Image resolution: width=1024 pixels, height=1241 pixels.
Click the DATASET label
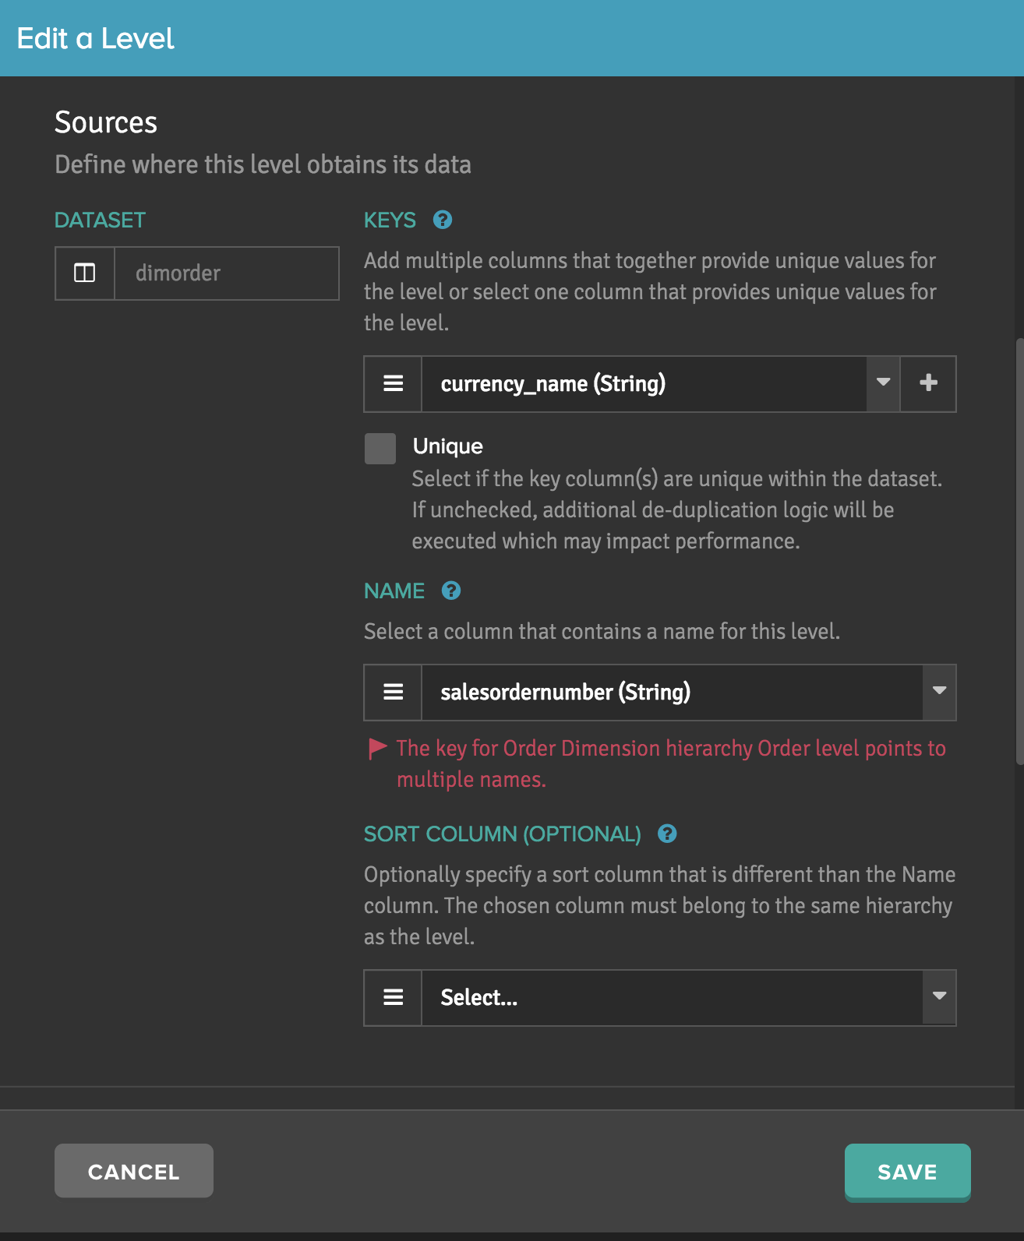[100, 220]
